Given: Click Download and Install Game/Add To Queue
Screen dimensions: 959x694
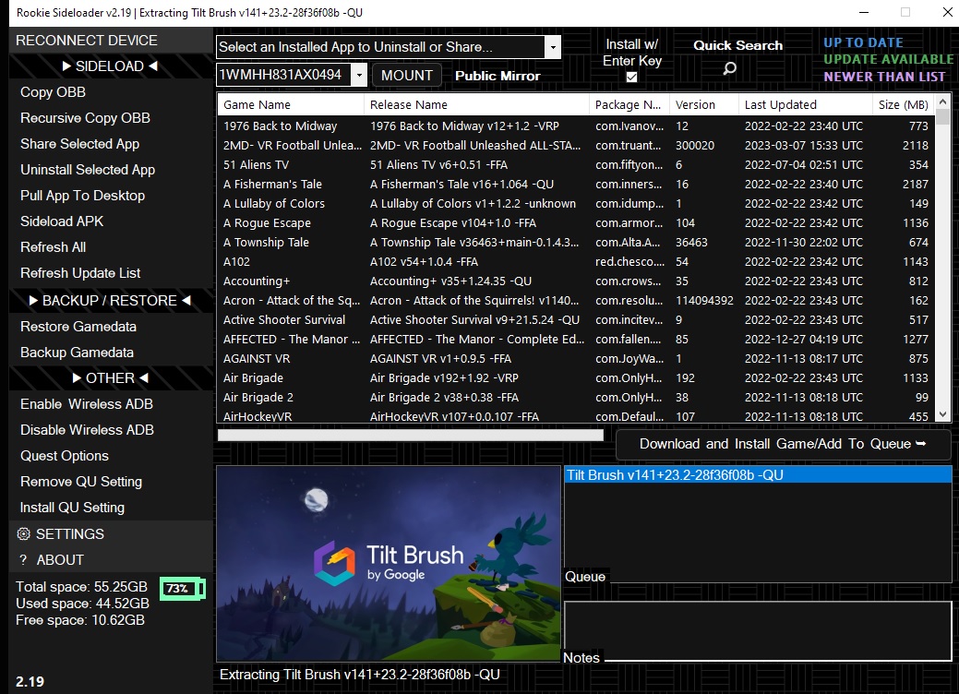Looking at the screenshot, I should 783,444.
